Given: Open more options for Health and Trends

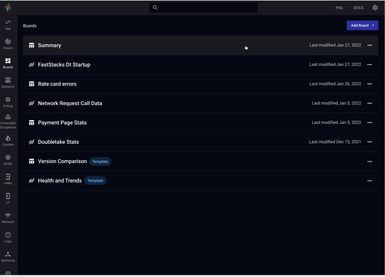Looking at the screenshot, I should point(370,181).
